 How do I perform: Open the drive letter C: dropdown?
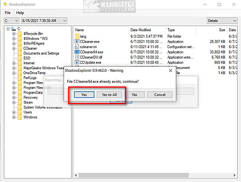pyautogui.click(x=11, y=21)
